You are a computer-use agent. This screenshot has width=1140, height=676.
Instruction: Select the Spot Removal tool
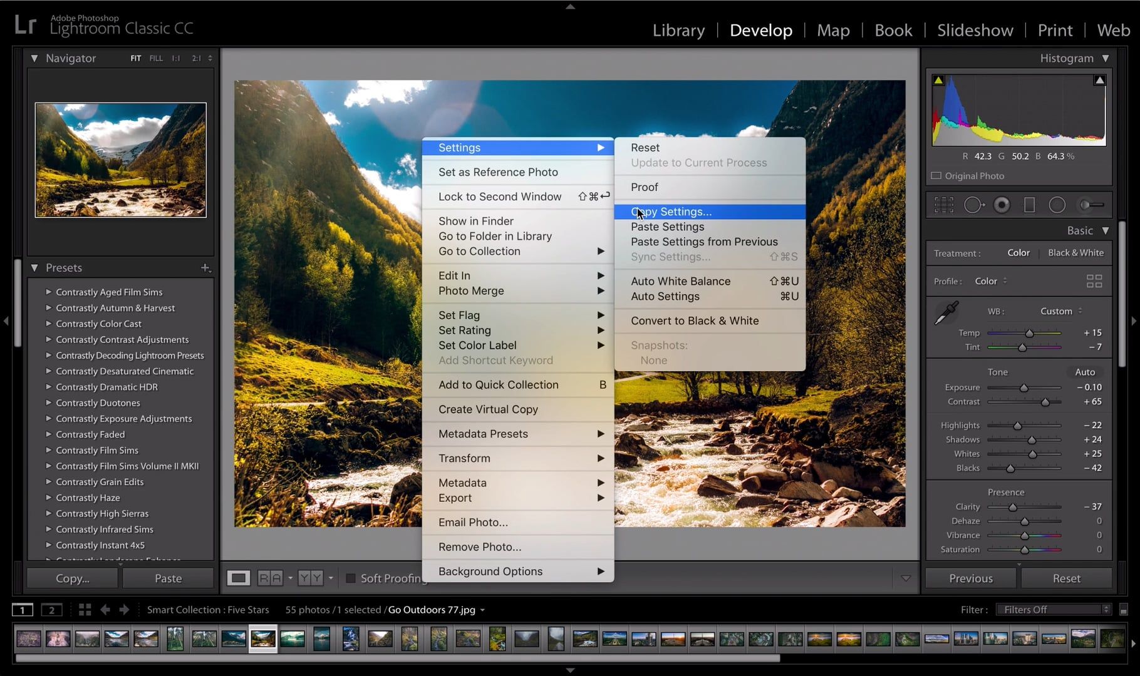973,205
